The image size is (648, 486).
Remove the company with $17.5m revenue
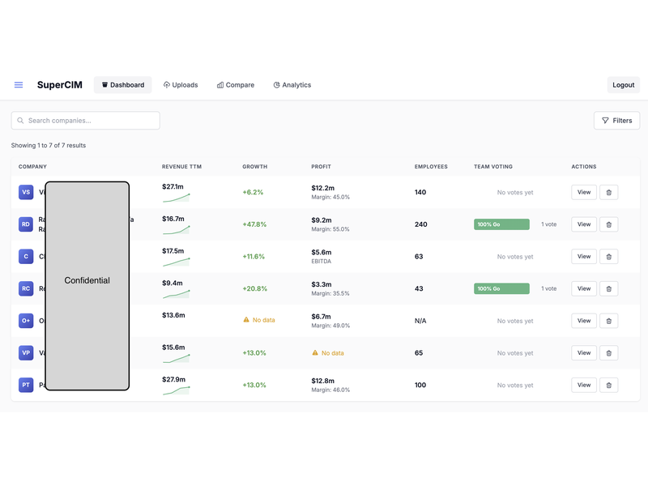(609, 257)
